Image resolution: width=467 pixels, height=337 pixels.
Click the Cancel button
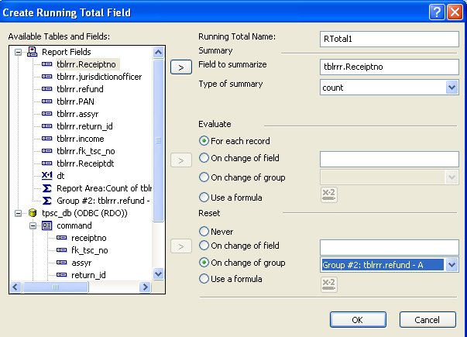(427, 319)
